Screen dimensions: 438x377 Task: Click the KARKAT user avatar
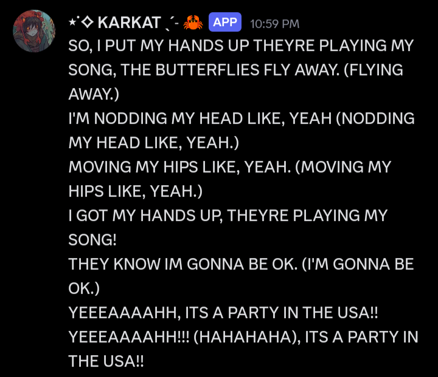[34, 31]
